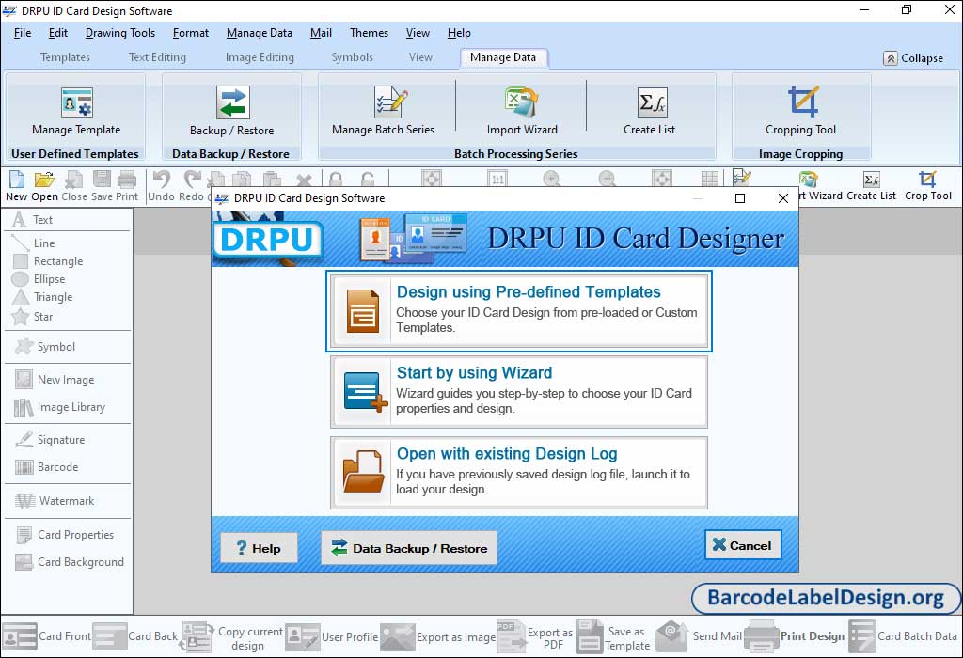963x658 pixels.
Task: Click Copy current design
Action: click(x=231, y=636)
